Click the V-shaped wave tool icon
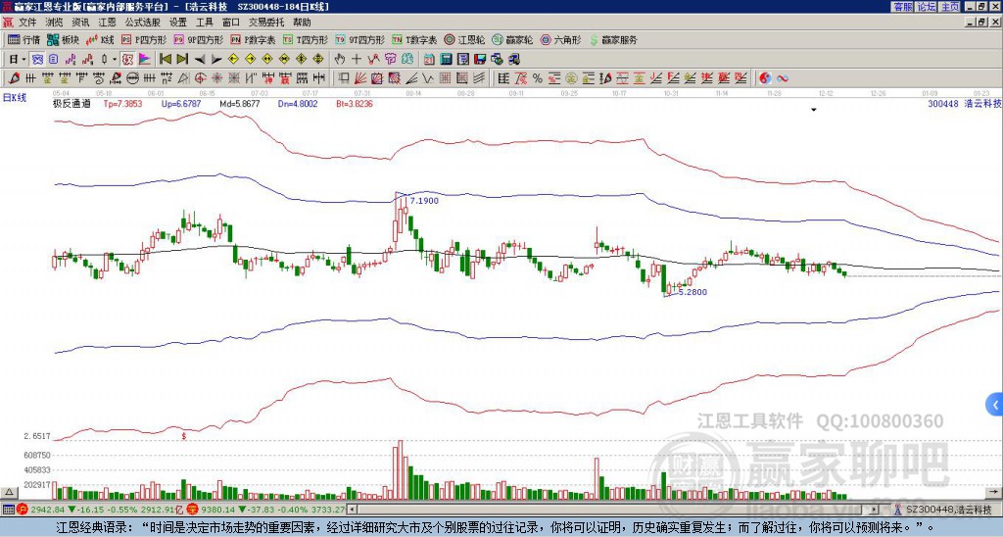 (x=428, y=78)
